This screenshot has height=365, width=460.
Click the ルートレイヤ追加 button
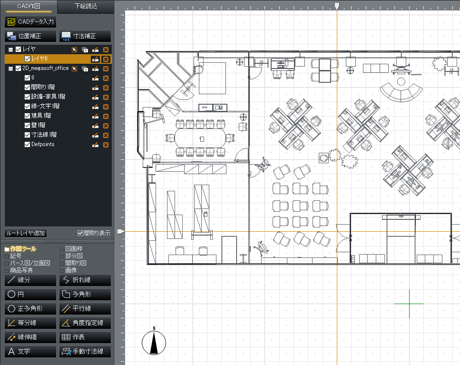[25, 233]
